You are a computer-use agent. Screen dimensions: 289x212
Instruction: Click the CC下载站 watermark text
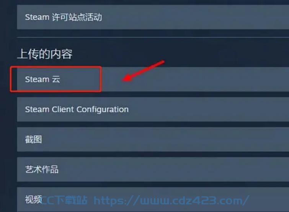tap(64, 200)
